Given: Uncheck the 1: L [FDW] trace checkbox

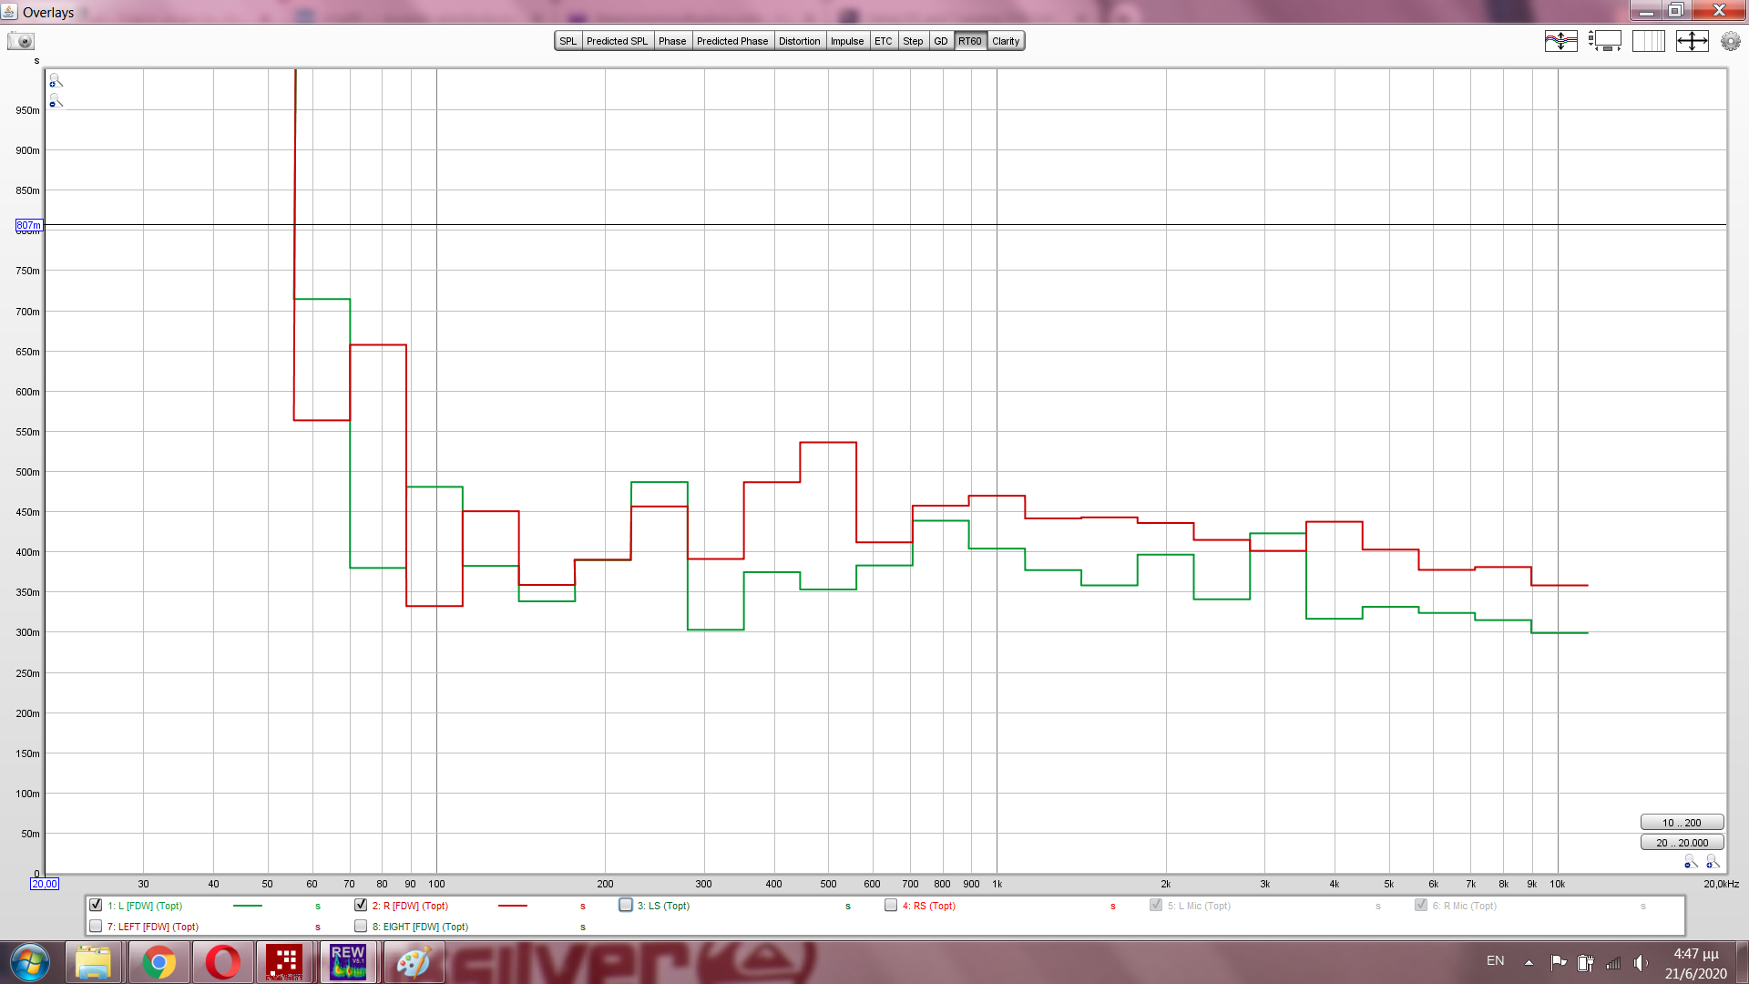Looking at the screenshot, I should 96,906.
